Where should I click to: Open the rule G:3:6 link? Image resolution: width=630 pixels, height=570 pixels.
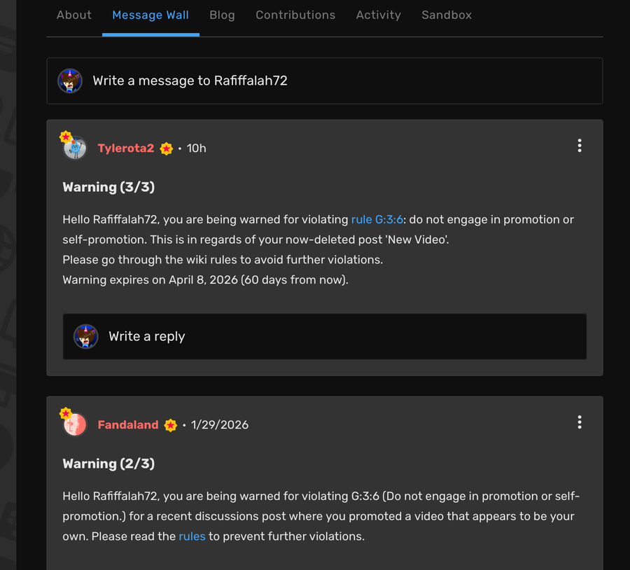click(x=377, y=219)
